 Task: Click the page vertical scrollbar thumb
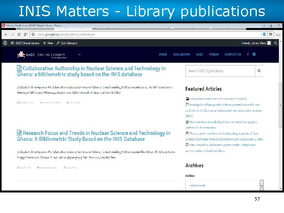[280, 105]
